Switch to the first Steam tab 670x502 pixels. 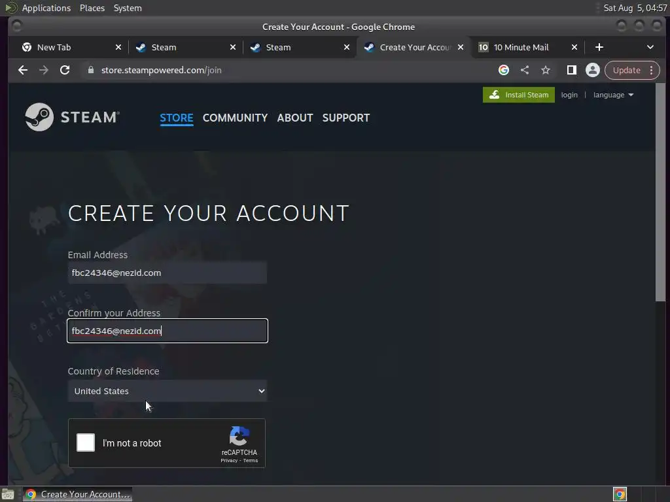185,47
